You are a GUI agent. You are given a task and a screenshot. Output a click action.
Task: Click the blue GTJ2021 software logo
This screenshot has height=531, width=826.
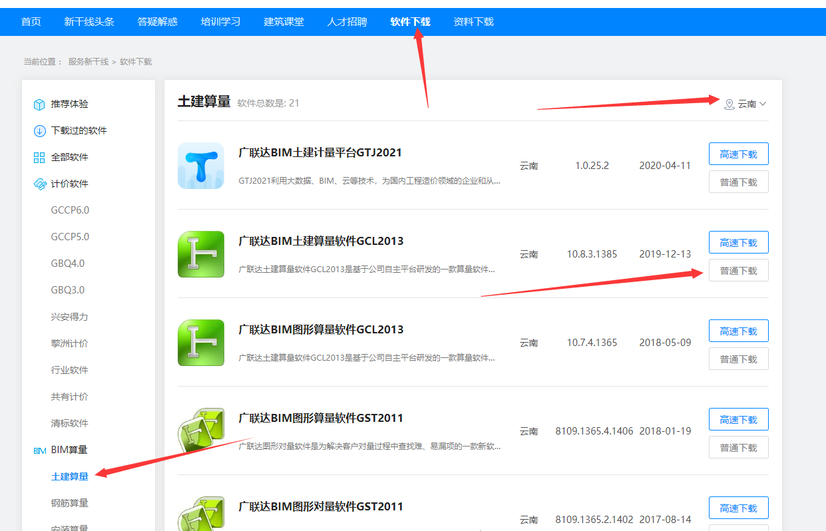point(201,166)
